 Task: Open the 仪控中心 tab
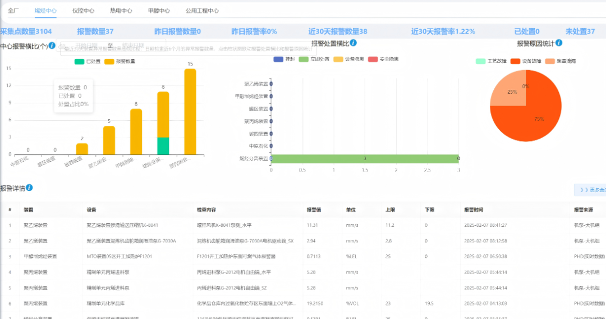(x=83, y=11)
